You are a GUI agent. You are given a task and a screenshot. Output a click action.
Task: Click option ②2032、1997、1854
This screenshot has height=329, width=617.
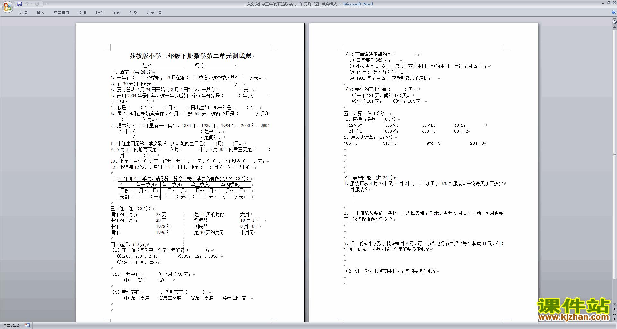click(x=197, y=256)
